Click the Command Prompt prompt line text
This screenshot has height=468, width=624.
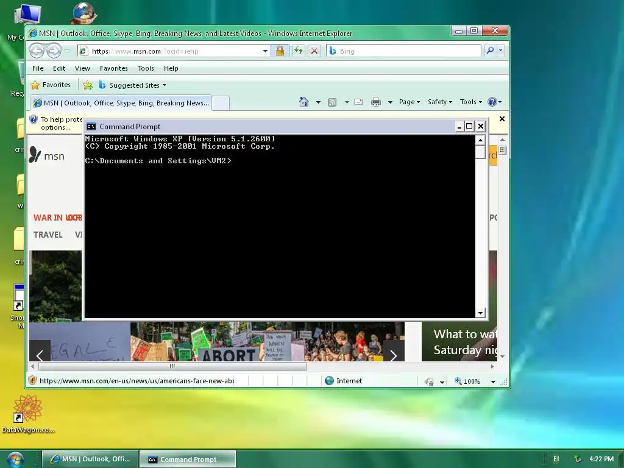pyautogui.click(x=158, y=161)
